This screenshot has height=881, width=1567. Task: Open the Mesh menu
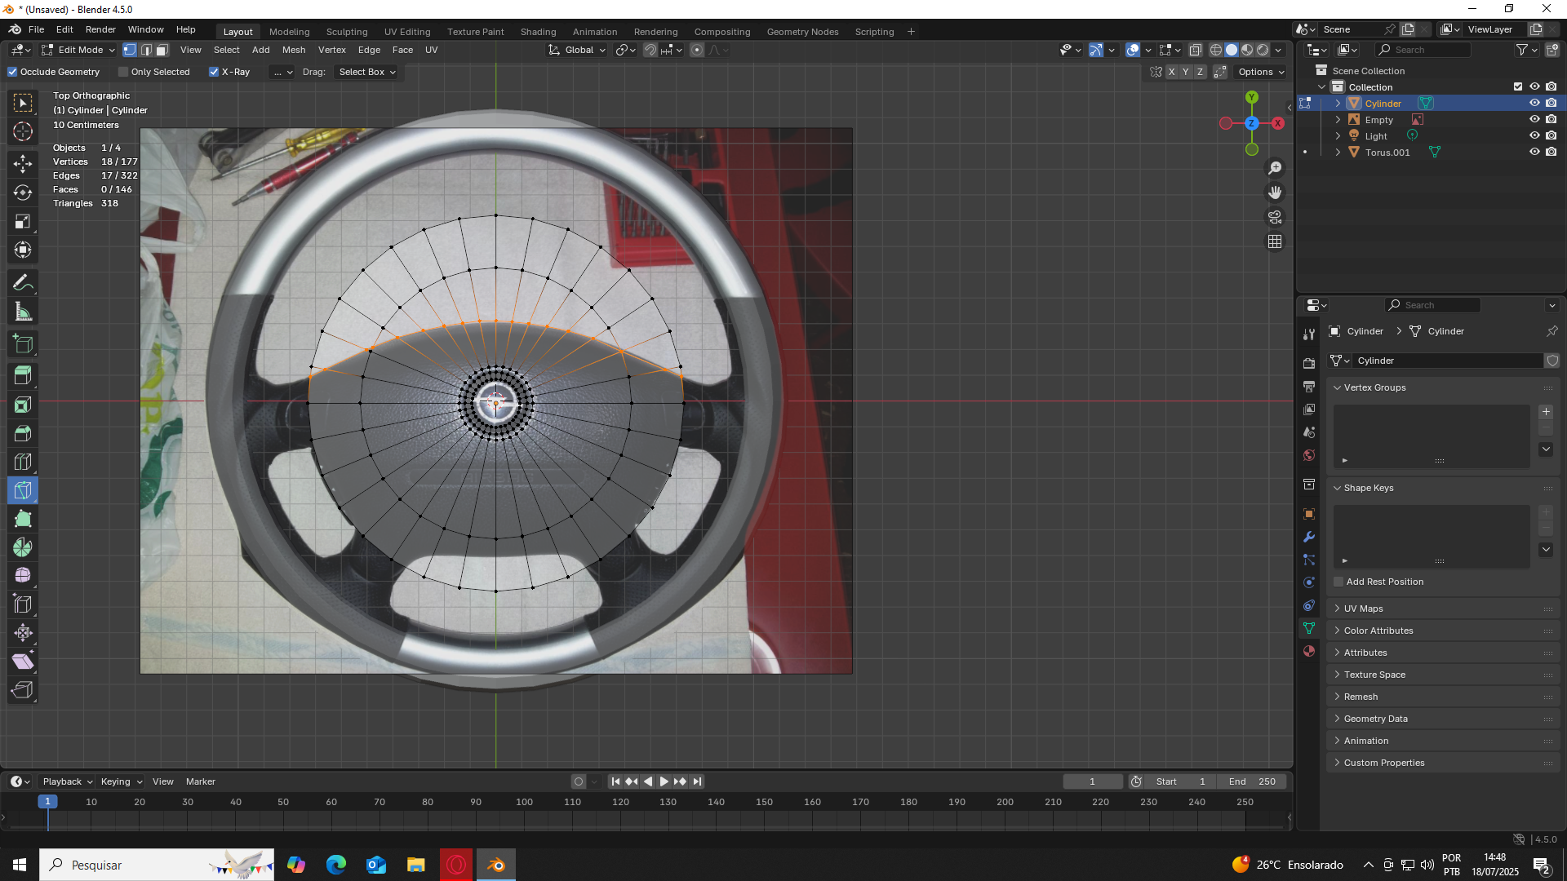click(x=293, y=51)
